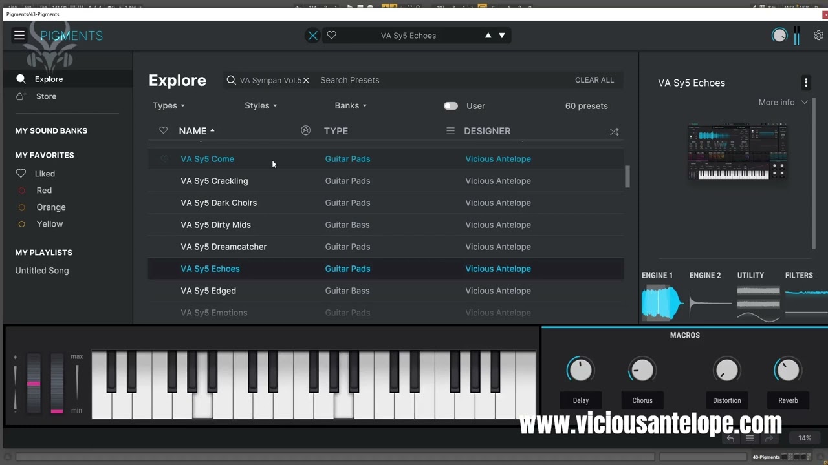Open the preset details three-dot menu
The width and height of the screenshot is (828, 465).
click(806, 83)
